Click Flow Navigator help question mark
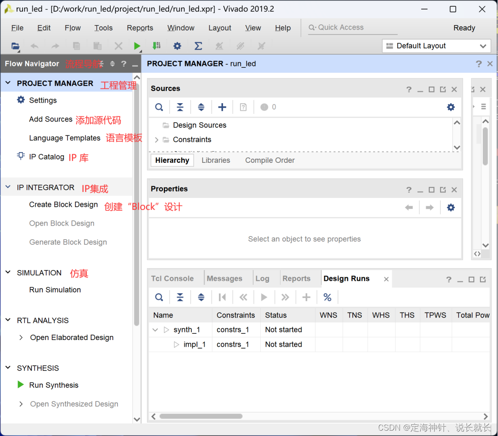The height and width of the screenshot is (436, 498). 124,64
